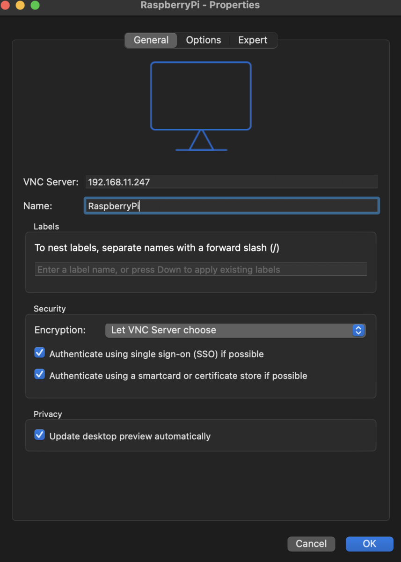Click the RaspberryPi - Properties title bar
This screenshot has height=562, width=401.
point(200,5)
